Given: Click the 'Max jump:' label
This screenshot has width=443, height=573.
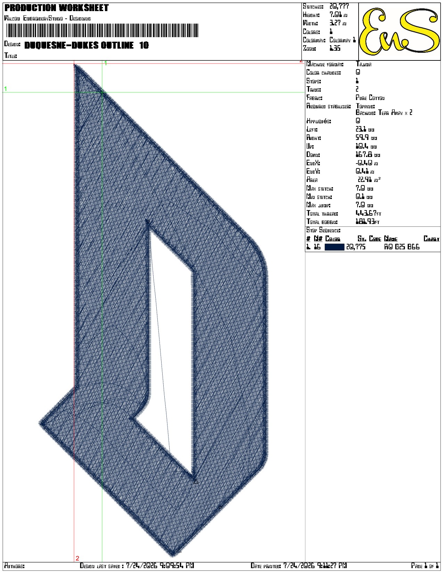Looking at the screenshot, I should pos(318,205).
